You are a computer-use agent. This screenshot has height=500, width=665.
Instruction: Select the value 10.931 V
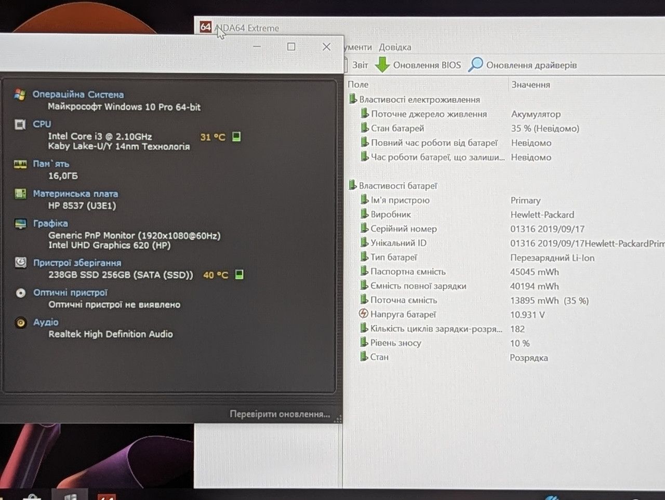[527, 315]
